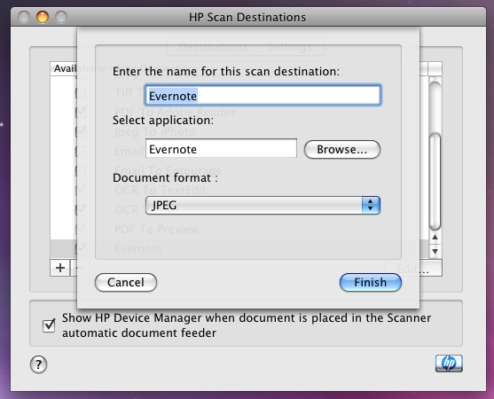Screen dimensions: 494x399
Task: Open the Document format JPEG dropdown
Action: point(263,206)
